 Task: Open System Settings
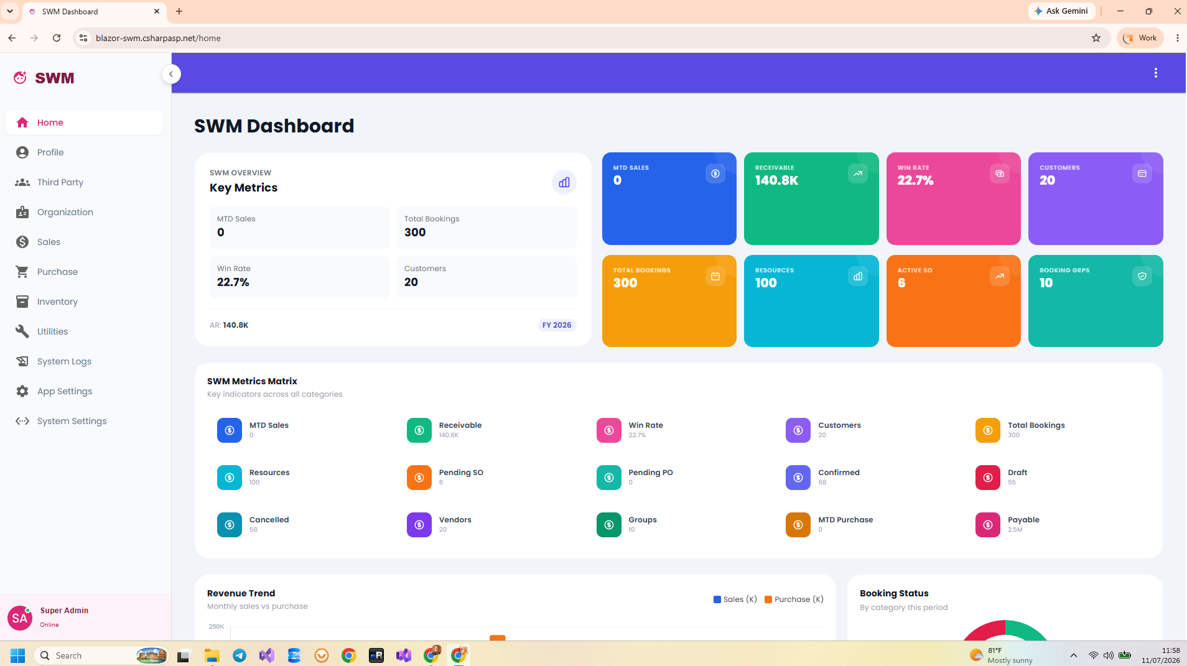click(x=84, y=421)
